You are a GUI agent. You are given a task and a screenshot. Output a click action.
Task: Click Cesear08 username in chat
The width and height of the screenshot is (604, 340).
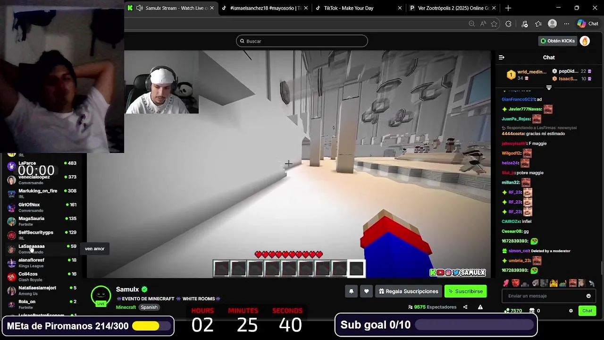point(512,231)
